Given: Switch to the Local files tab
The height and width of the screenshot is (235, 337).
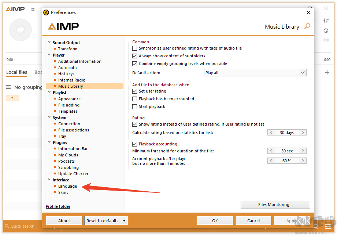Looking at the screenshot, I should tap(16, 72).
